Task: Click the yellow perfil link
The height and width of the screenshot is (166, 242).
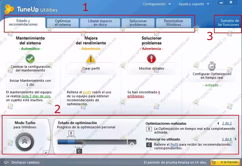Action: 87,92
